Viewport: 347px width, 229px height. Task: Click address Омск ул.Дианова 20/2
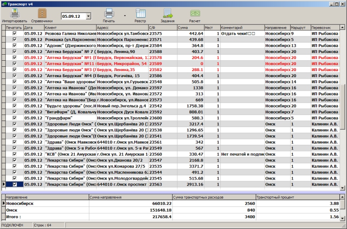(122, 160)
